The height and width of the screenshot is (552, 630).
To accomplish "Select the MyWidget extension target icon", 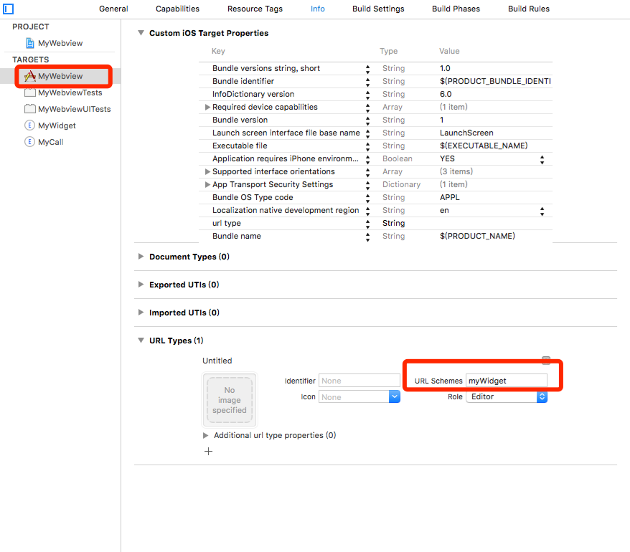I will (x=30, y=125).
